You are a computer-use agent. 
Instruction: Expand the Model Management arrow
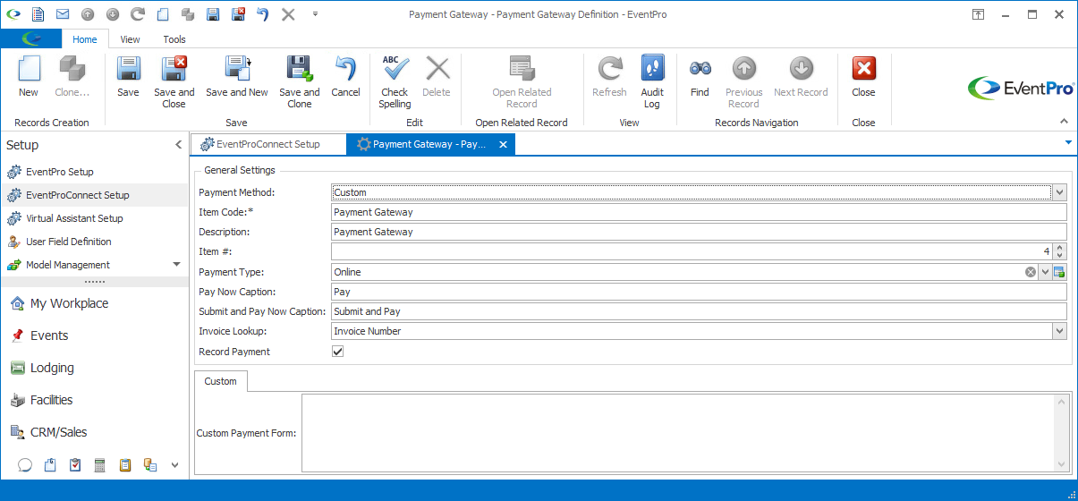pyautogui.click(x=176, y=265)
